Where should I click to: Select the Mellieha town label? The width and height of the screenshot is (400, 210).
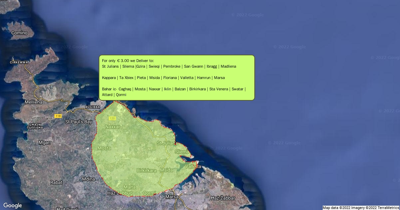tap(33, 102)
